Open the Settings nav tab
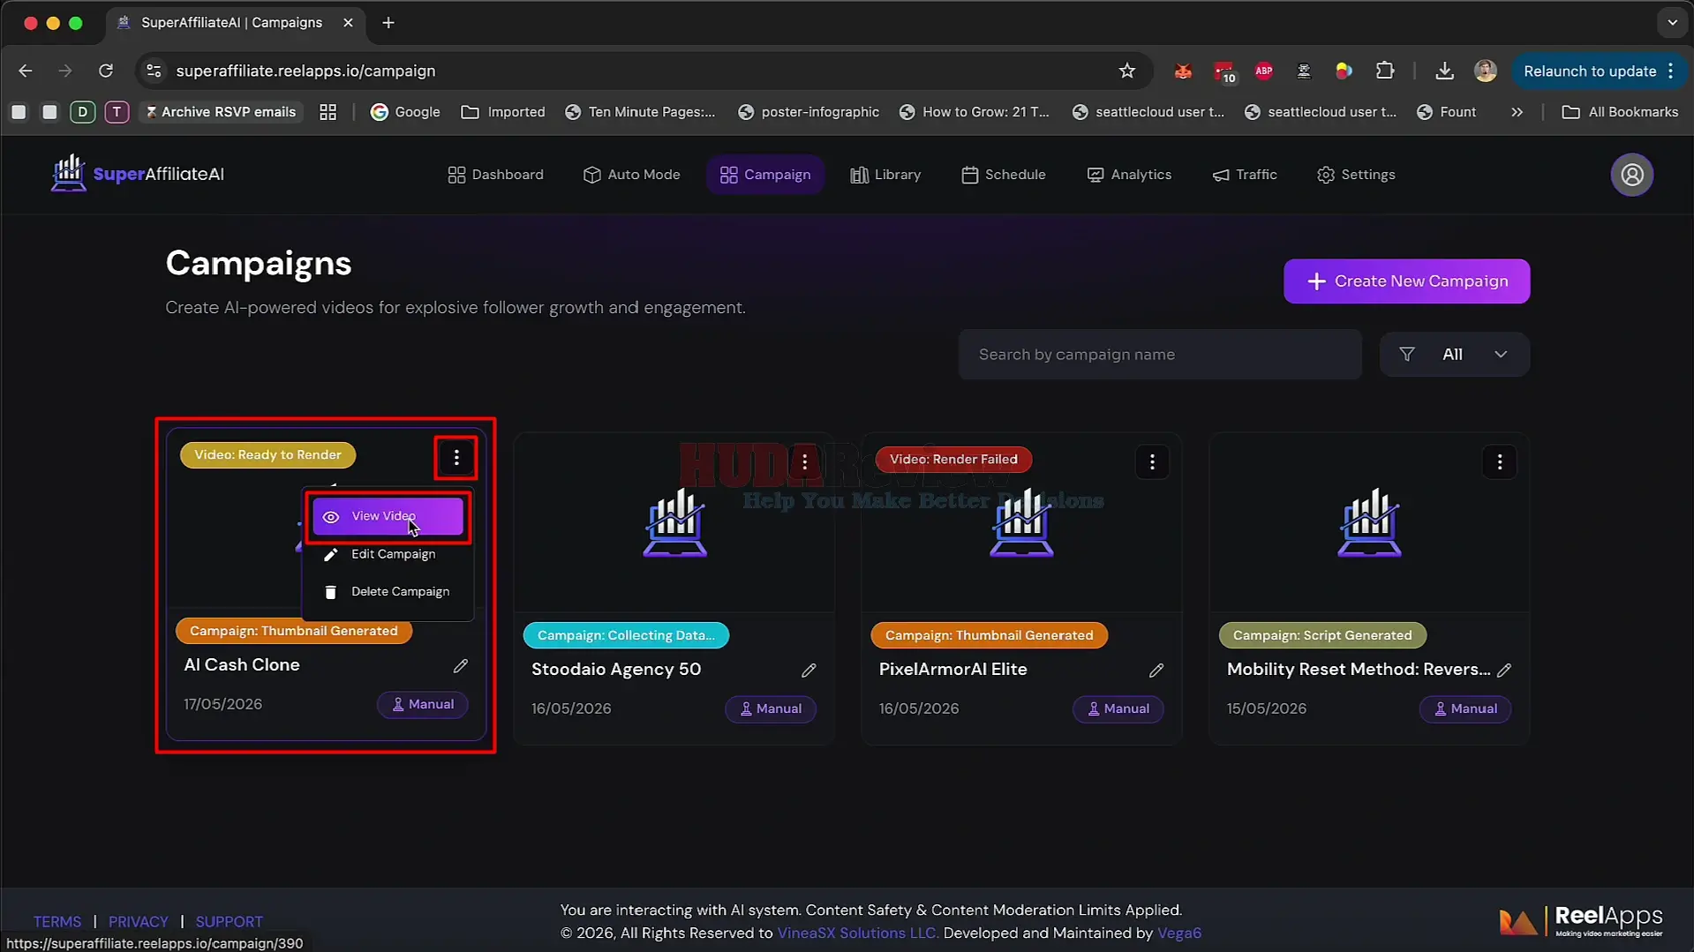This screenshot has width=1694, height=952. coord(1356,175)
